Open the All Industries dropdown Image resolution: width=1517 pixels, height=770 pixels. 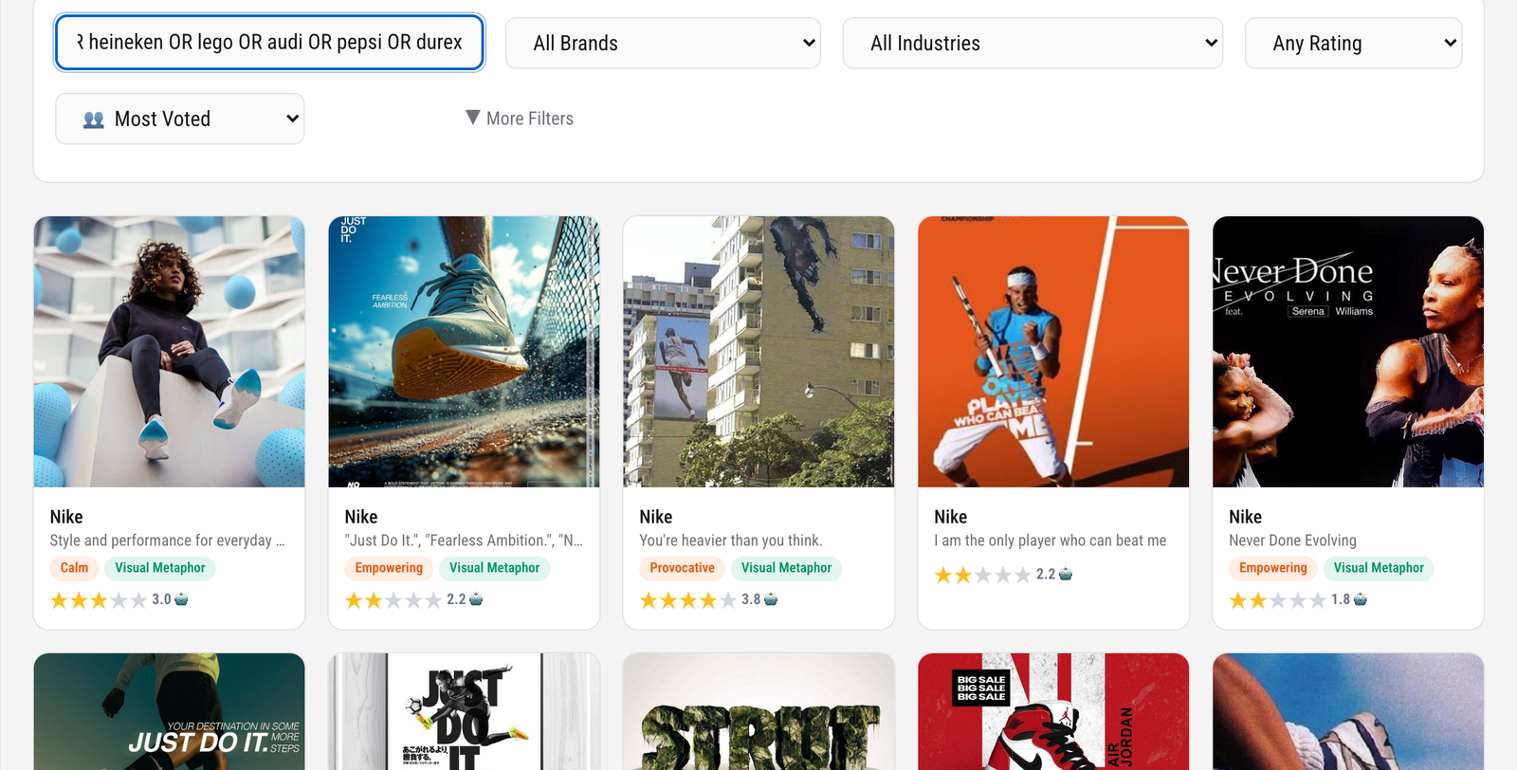[1033, 43]
